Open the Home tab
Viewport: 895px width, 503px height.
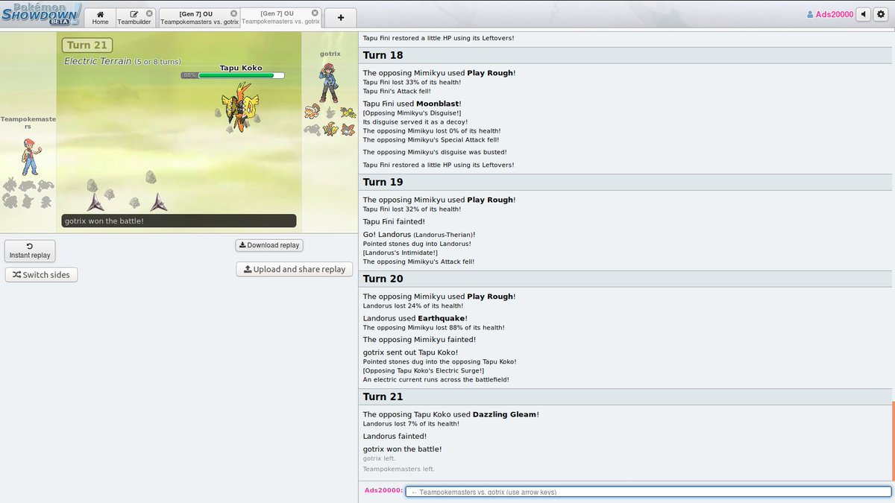(100, 17)
